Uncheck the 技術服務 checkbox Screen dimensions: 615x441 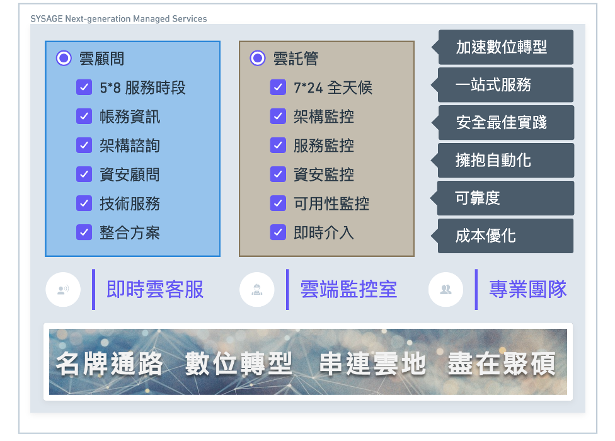tap(84, 203)
